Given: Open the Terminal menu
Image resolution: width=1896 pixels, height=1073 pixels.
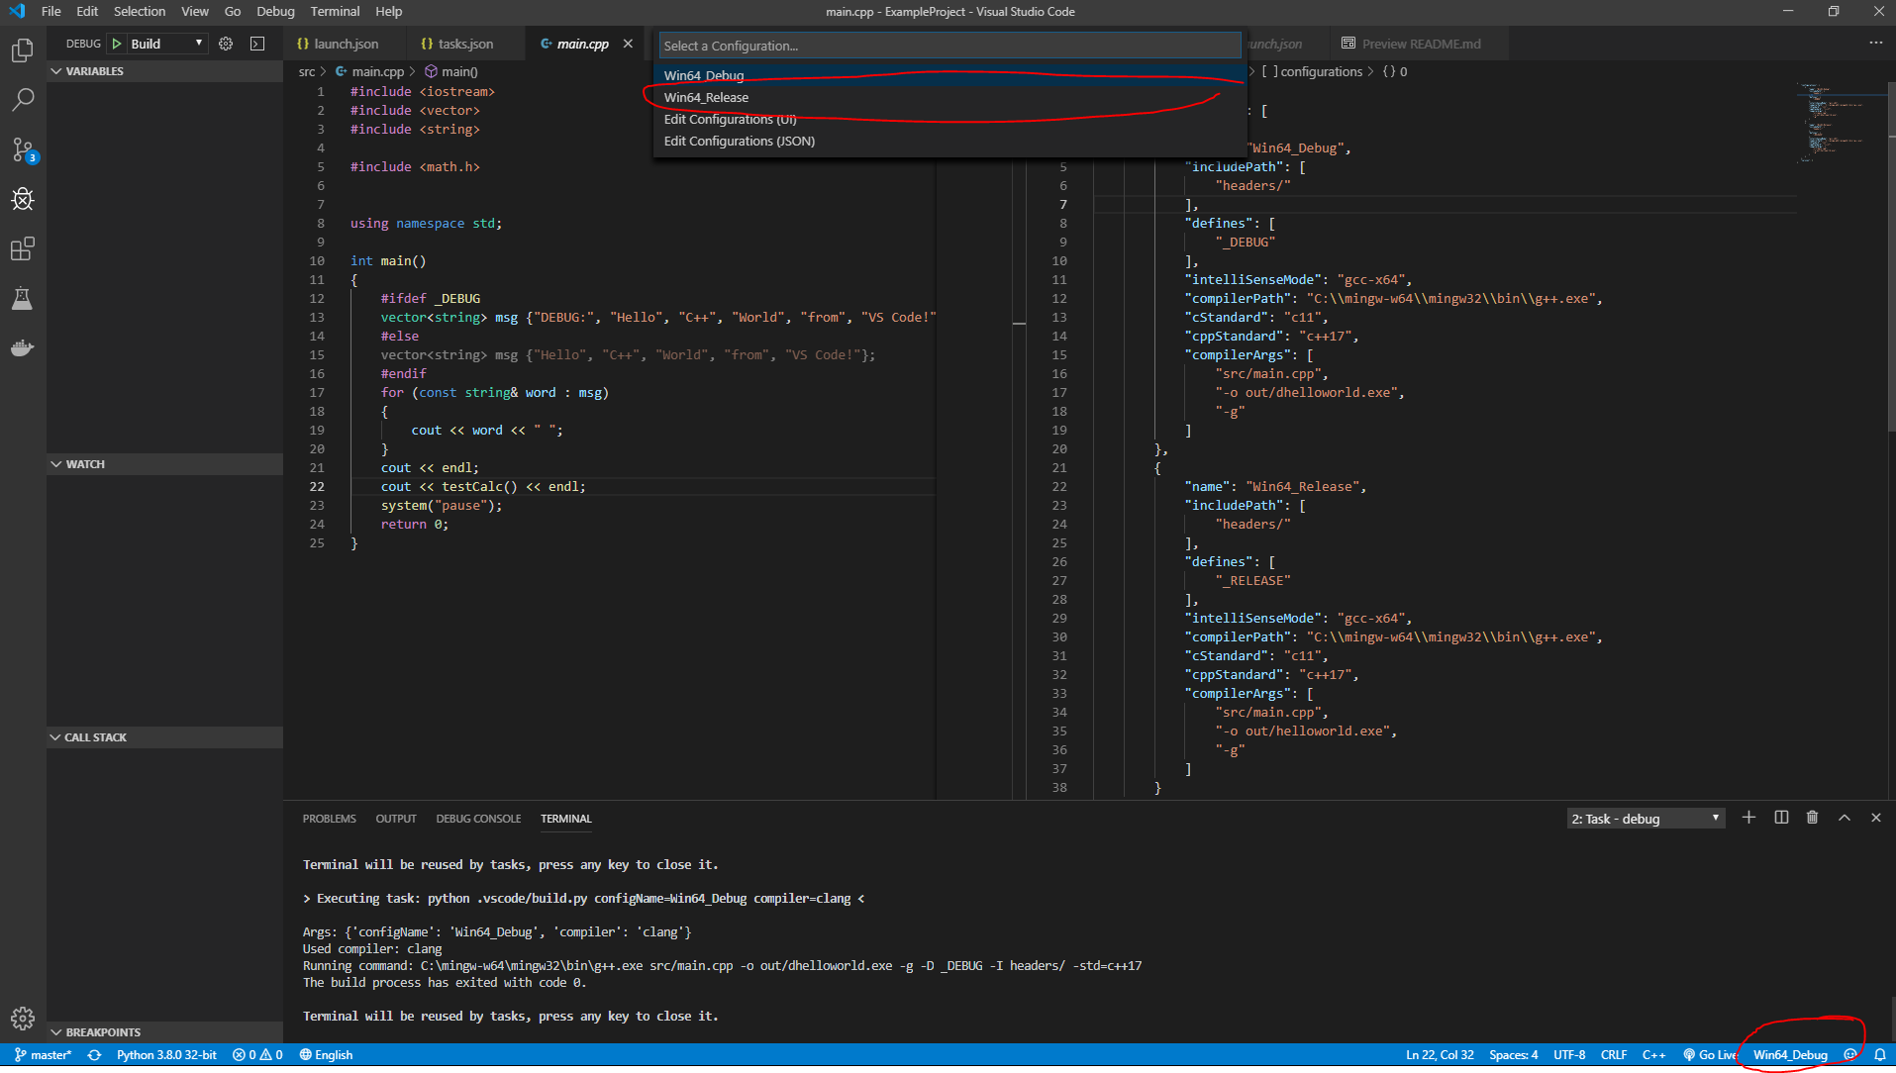Looking at the screenshot, I should (335, 12).
